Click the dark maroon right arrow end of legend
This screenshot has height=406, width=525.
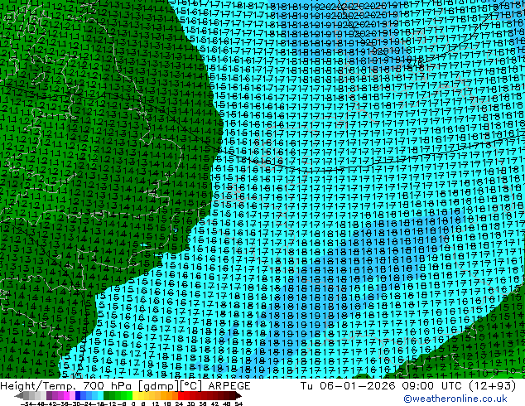238,395
